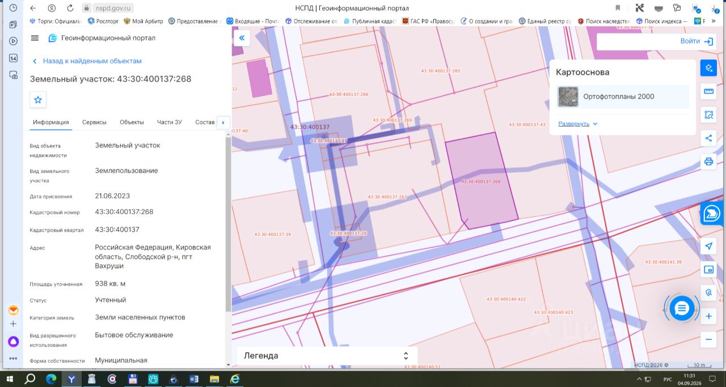Zoom in the map with plus button
726x387 pixels.
pos(708,317)
